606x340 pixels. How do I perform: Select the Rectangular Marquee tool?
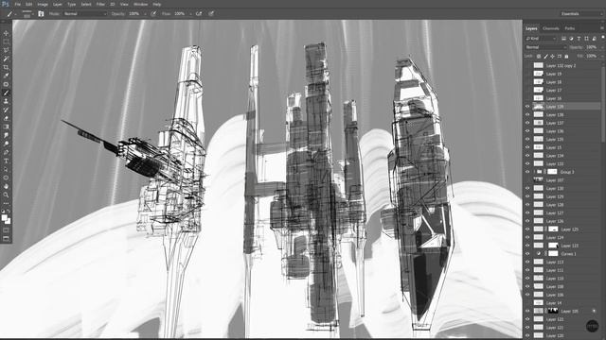6,42
